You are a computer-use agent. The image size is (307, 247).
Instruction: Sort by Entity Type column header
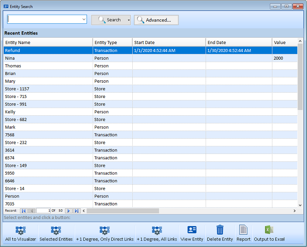[x=112, y=42]
